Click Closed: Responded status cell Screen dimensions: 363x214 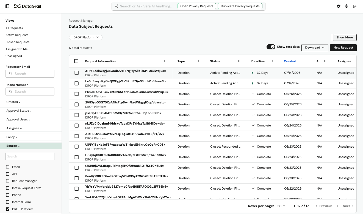pyautogui.click(x=225, y=147)
